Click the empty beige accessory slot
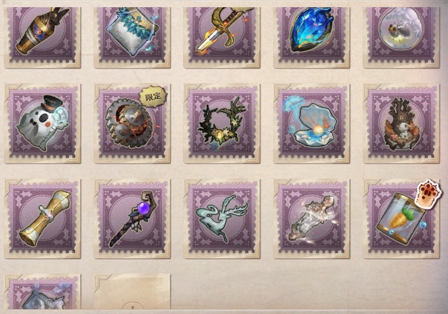Screen dimensions: 448x314 coord(132,291)
